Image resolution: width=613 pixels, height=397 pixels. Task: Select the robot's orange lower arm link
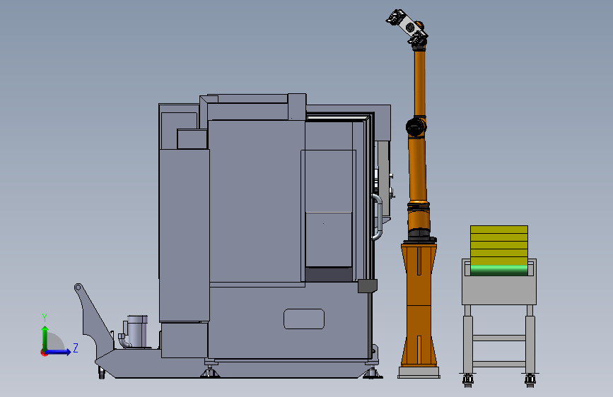418,169
